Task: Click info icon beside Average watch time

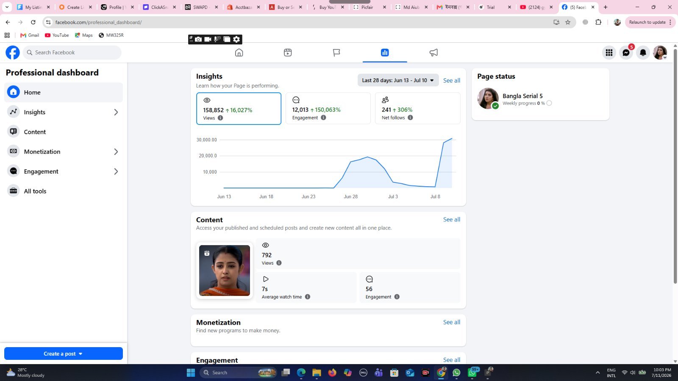Action: point(308,297)
